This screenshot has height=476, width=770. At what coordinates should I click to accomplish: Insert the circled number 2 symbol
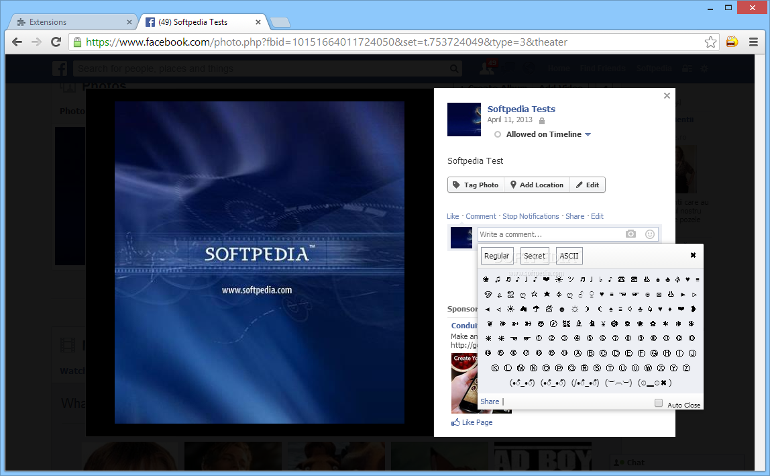(x=551, y=338)
